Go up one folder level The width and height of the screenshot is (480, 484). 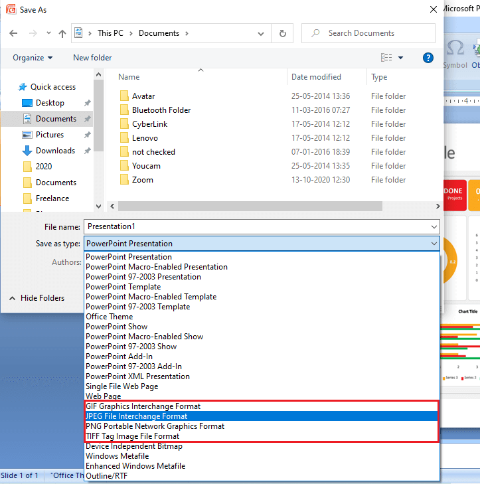[62, 33]
